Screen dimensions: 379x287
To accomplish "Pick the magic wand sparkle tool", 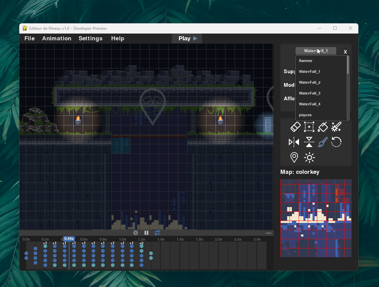I will click(336, 127).
